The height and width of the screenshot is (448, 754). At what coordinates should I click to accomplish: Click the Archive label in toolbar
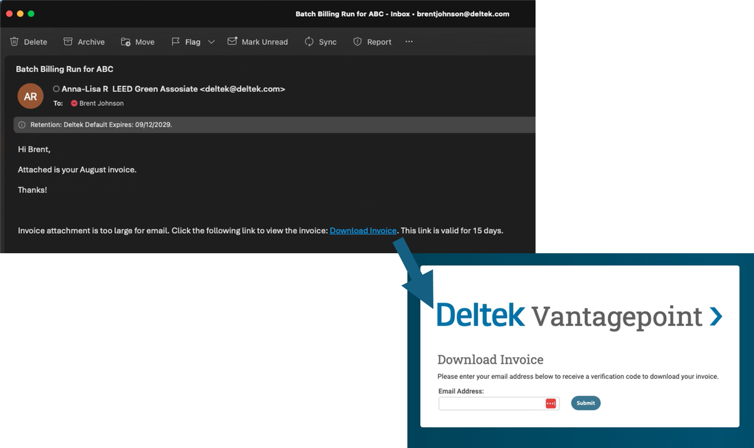click(x=91, y=42)
